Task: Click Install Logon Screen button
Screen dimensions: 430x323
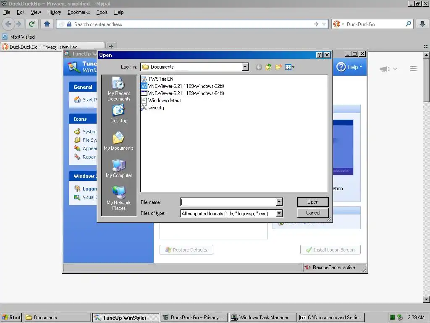Action: click(x=330, y=250)
